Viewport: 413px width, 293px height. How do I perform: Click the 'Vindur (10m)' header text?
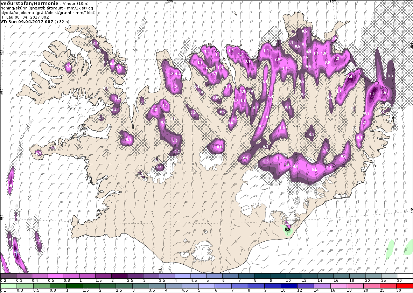click(x=76, y=4)
